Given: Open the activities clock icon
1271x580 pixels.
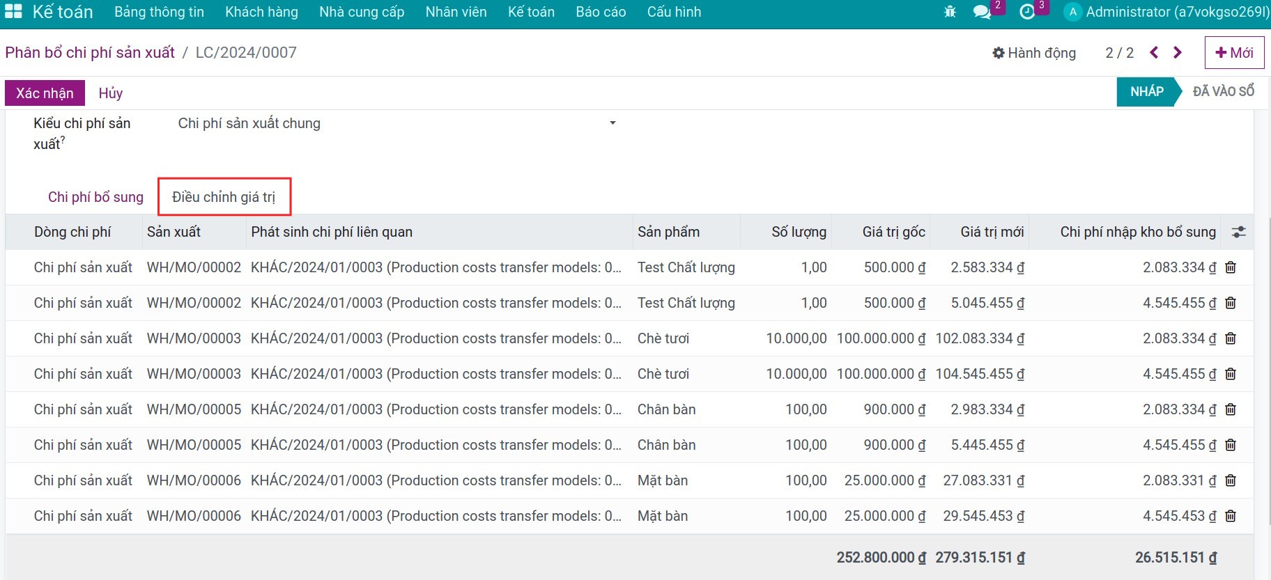Looking at the screenshot, I should point(1027,12).
